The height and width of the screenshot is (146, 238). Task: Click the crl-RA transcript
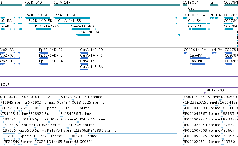(x=215, y=18)
